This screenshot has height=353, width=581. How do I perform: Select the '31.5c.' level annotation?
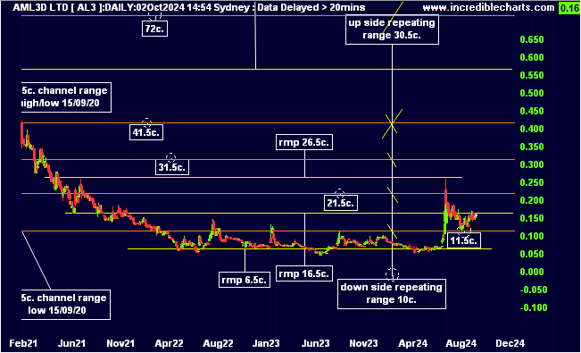click(x=172, y=167)
